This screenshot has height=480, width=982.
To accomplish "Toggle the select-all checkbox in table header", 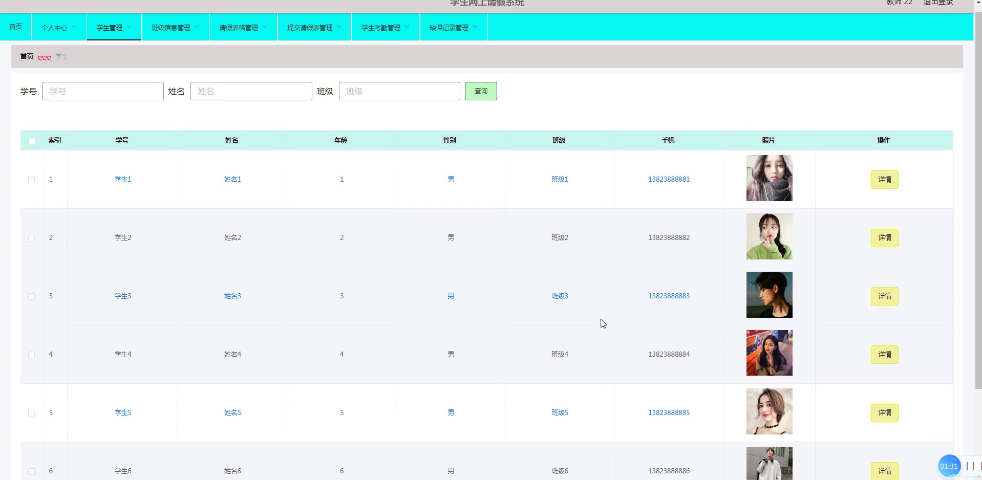I will coord(32,141).
